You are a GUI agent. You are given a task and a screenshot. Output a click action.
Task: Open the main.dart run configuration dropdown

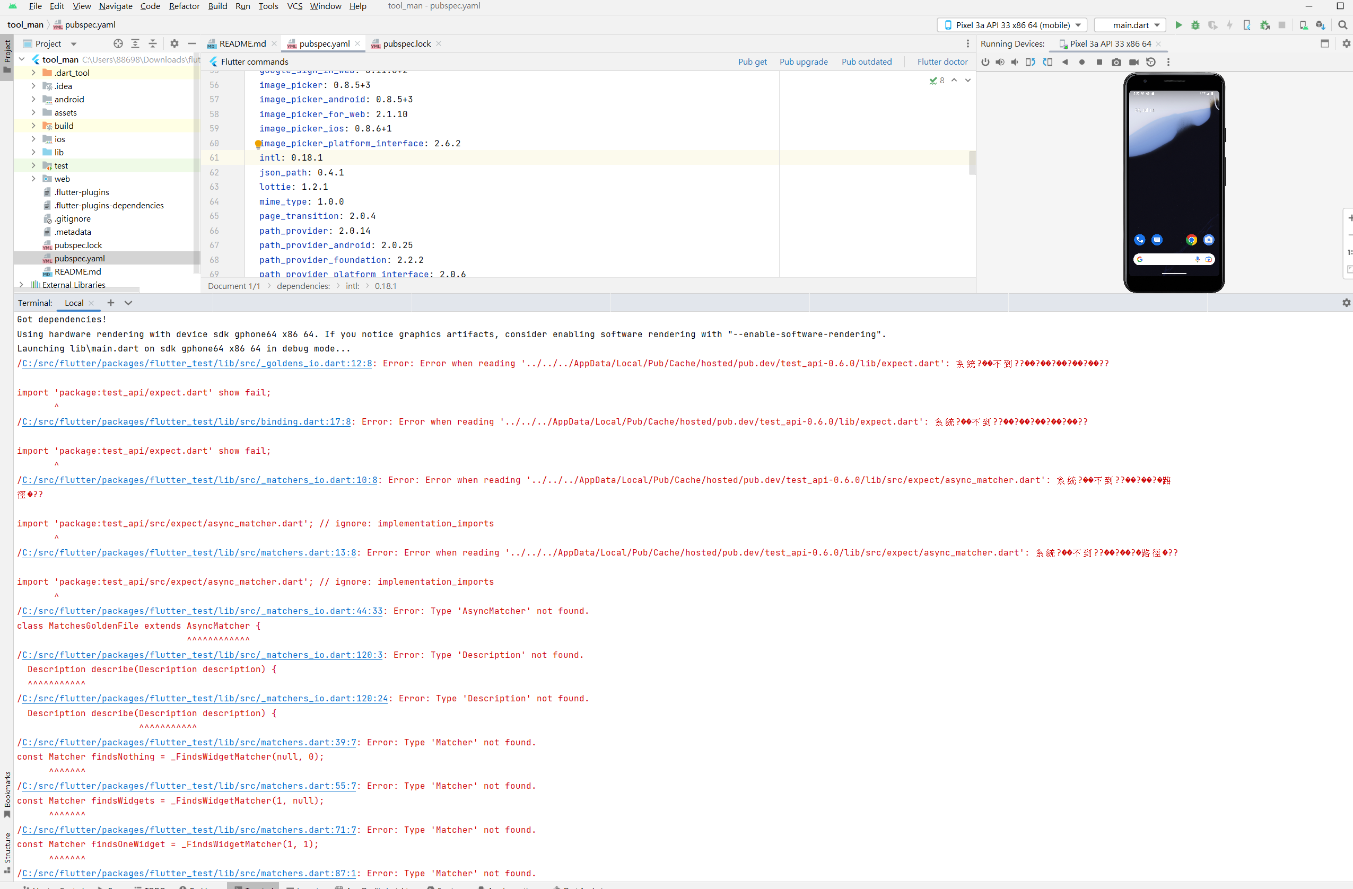tap(1130, 25)
